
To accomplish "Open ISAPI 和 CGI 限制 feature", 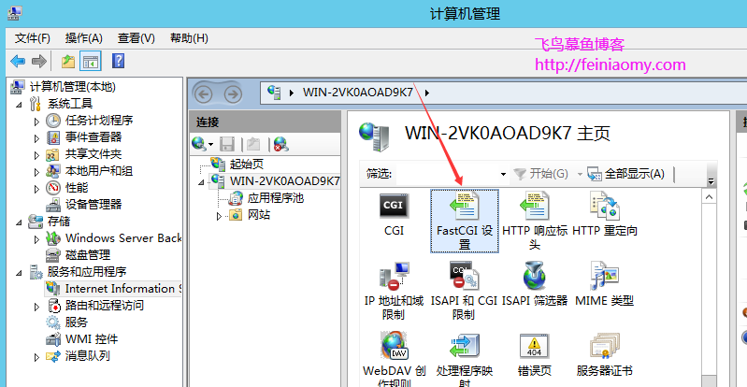I will [465, 291].
